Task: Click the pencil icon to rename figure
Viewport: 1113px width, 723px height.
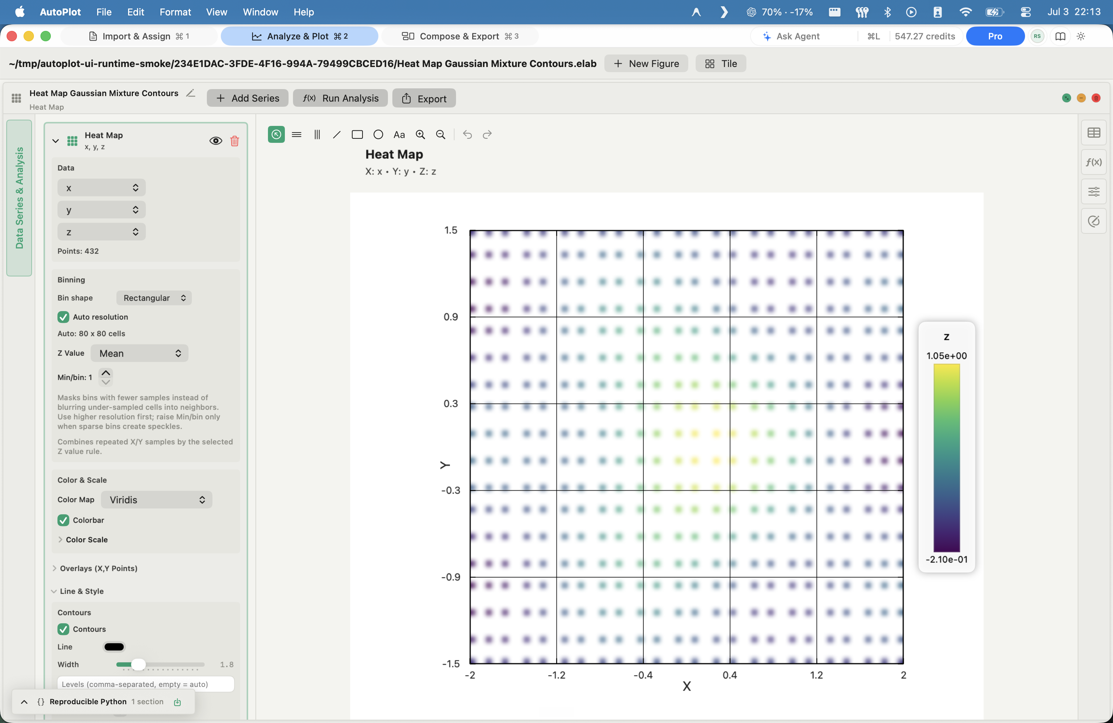Action: [191, 93]
